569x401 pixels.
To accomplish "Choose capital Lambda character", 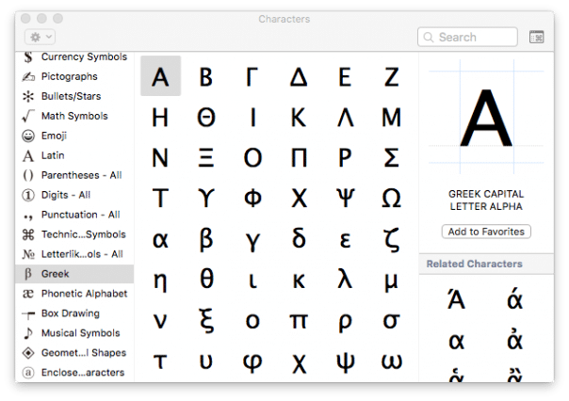I will [x=345, y=117].
